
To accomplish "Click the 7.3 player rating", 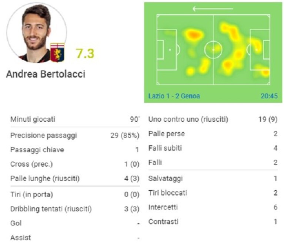I will pyautogui.click(x=85, y=54).
